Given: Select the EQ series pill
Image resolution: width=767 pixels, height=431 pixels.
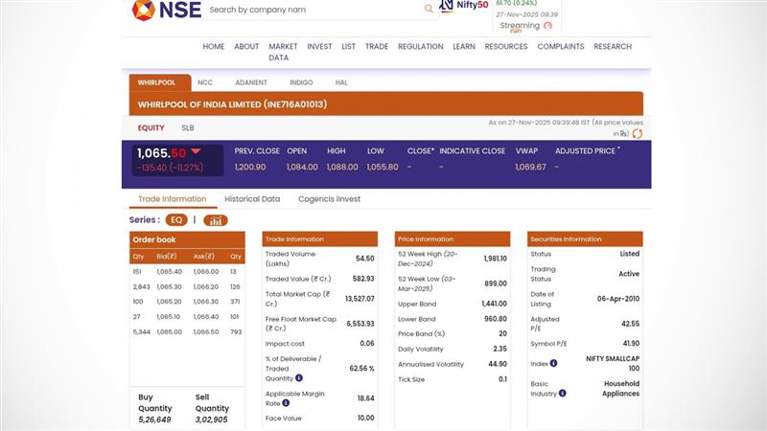Looking at the screenshot, I should coord(176,220).
